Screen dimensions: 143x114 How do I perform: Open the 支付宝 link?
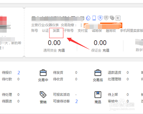pos(83,30)
